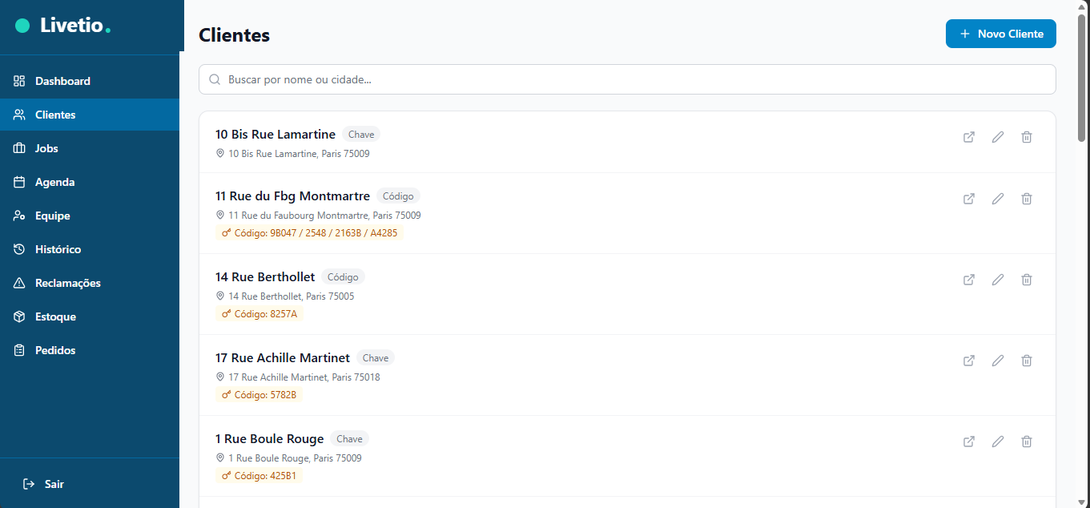The width and height of the screenshot is (1090, 508).
Task: Click the Novo Cliente button
Action: [1000, 34]
